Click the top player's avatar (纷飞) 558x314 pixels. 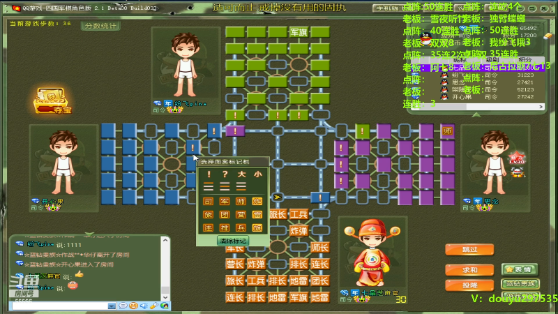pos(186,65)
